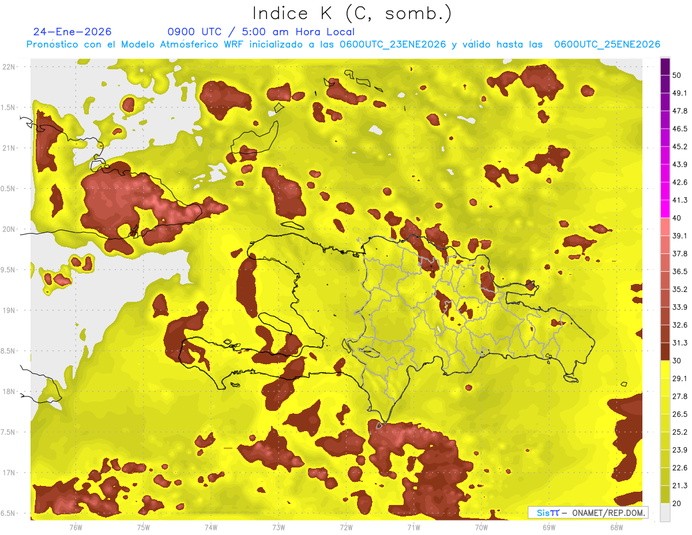Screen dimensions: 692x535
Task: Click the color scale value '31.3'
Action: [680, 343]
